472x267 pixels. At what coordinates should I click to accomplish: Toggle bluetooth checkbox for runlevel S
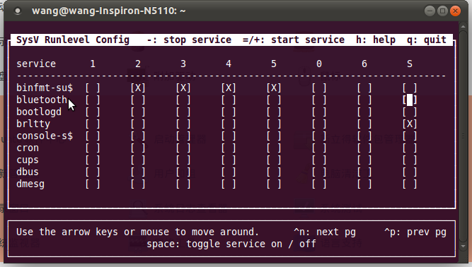[410, 100]
